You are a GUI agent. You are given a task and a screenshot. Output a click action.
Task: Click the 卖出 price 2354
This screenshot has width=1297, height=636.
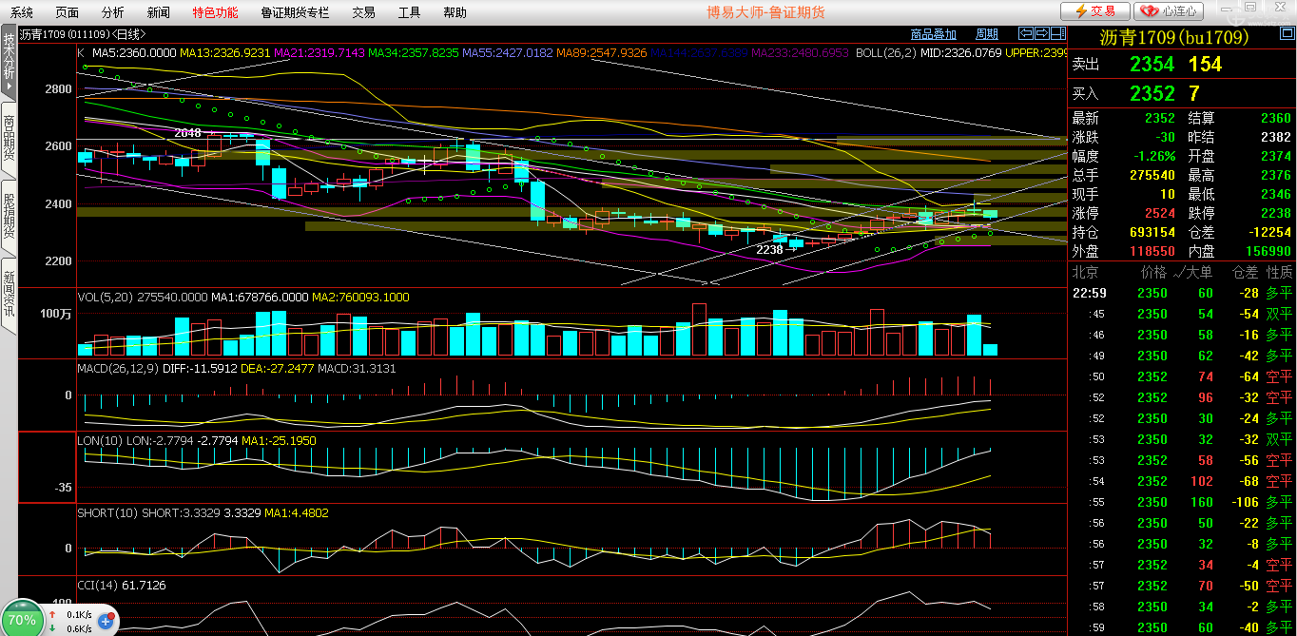click(x=1152, y=65)
